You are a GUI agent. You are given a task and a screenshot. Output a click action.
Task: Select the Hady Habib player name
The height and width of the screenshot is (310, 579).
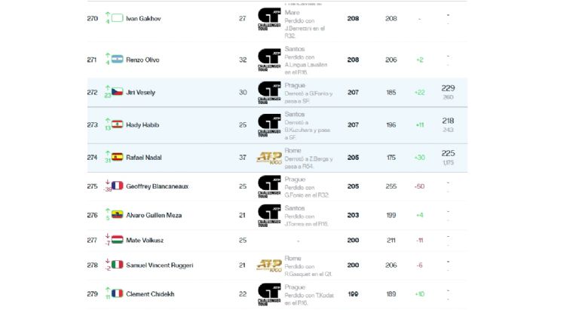pos(142,125)
